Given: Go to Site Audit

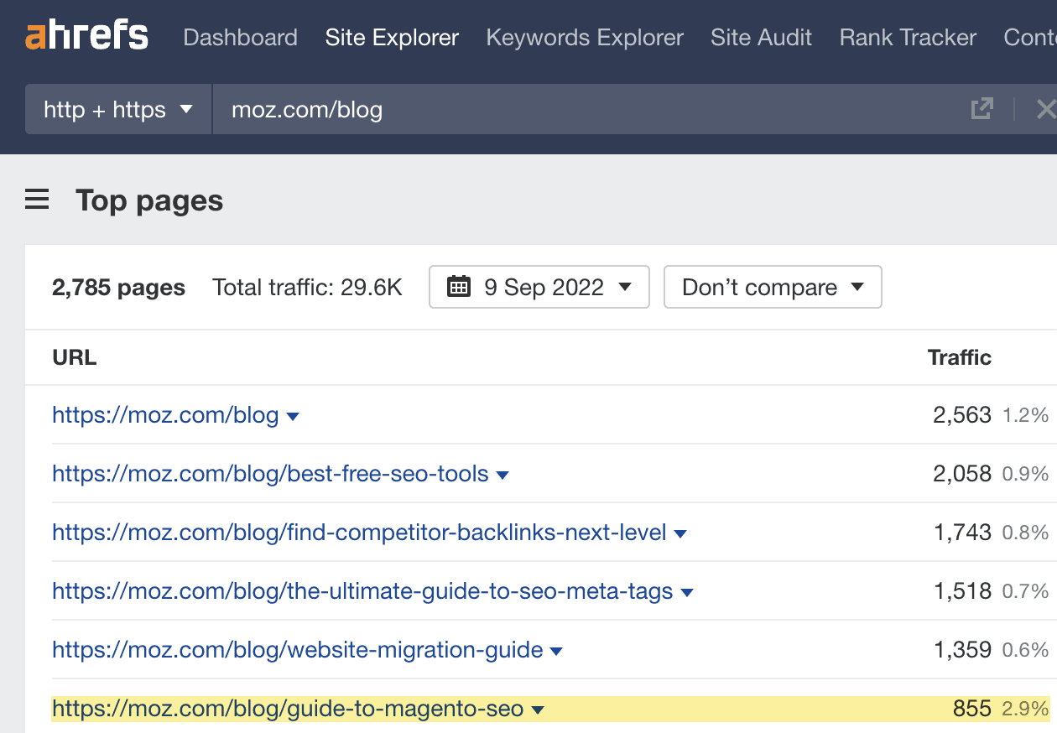Looking at the screenshot, I should tap(761, 38).
